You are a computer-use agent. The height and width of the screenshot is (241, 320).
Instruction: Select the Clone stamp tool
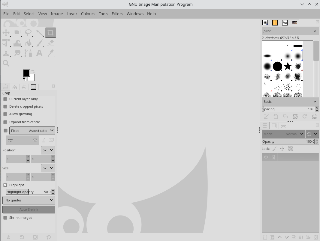tap(6, 53)
